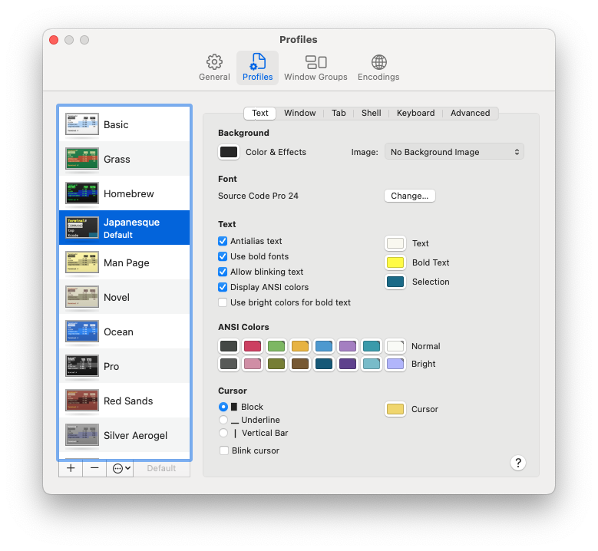598x551 pixels.
Task: Click the Bright yellow (brown) ANSI swatch
Action: pos(299,364)
